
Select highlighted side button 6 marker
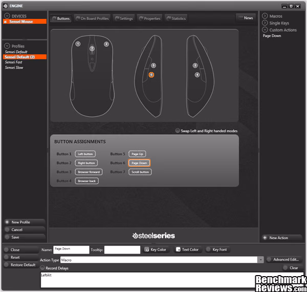(151, 75)
